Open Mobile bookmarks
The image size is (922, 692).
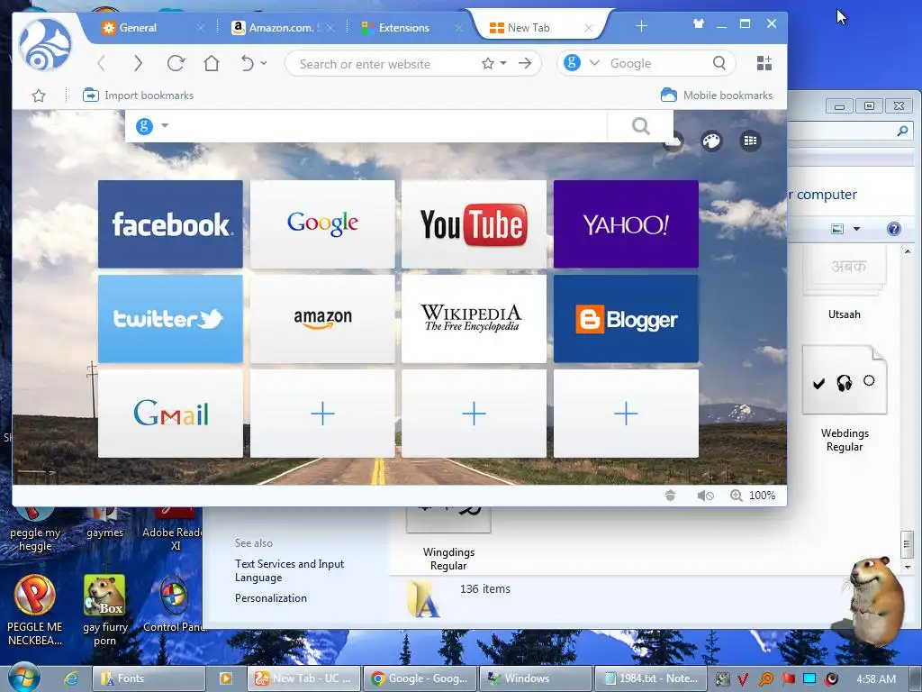(717, 96)
